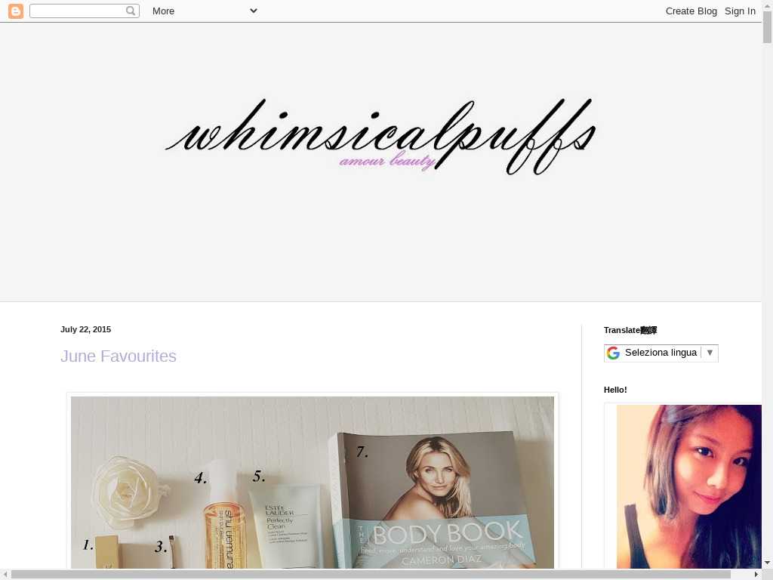The height and width of the screenshot is (580, 773).
Task: Click the vertical scrollbar down arrow
Action: click(767, 563)
